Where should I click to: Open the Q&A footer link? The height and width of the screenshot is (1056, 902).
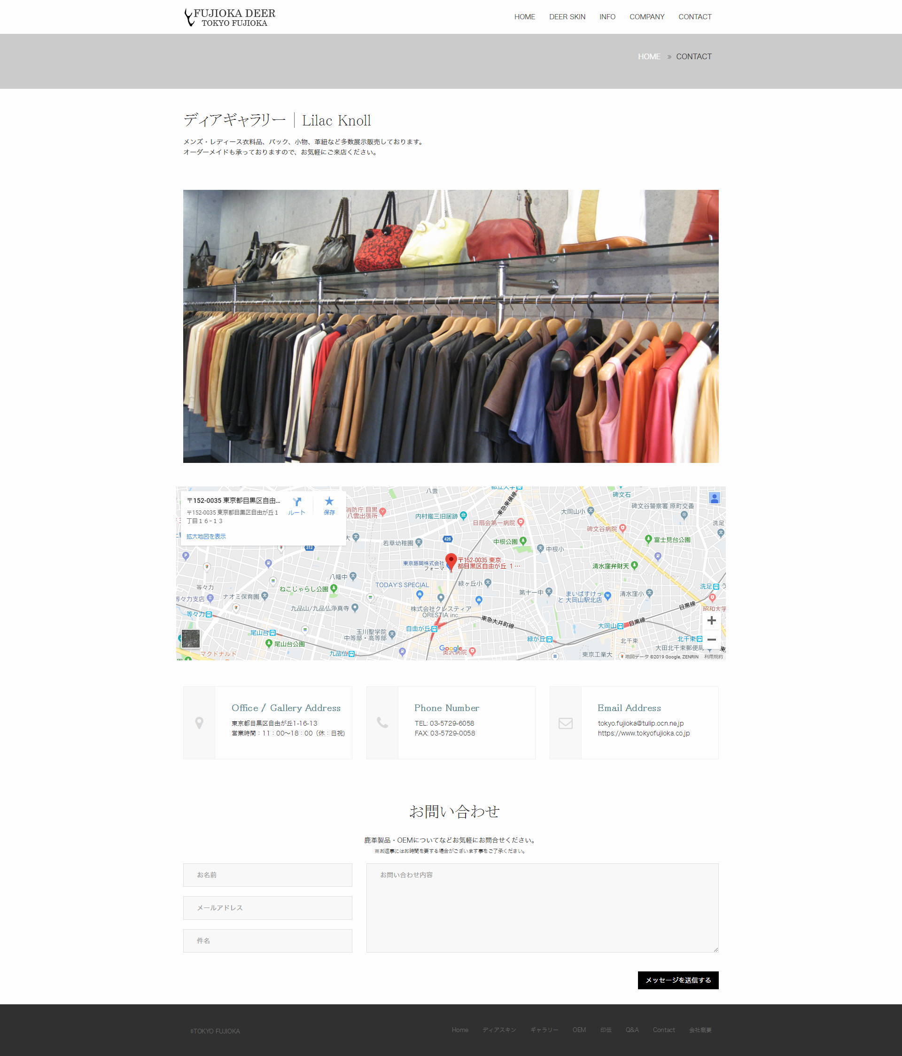click(632, 1030)
